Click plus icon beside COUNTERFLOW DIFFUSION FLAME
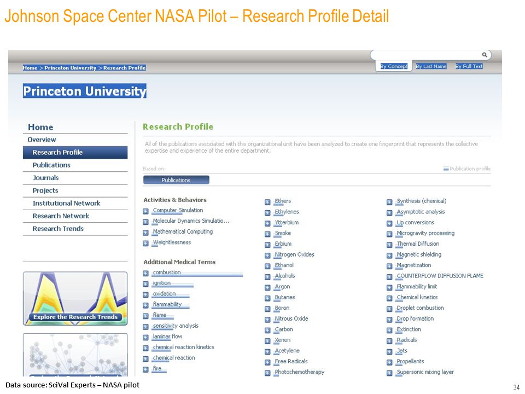 pos(389,277)
